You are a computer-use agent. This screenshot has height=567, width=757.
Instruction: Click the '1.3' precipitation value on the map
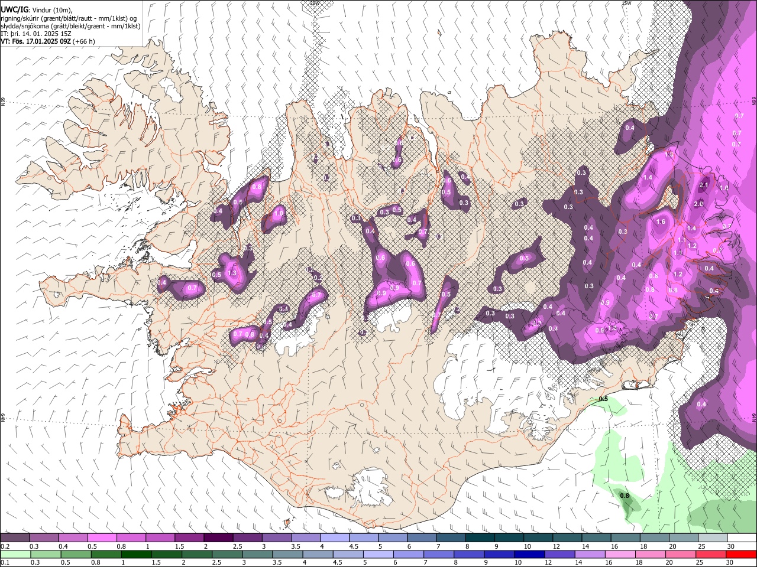click(232, 273)
